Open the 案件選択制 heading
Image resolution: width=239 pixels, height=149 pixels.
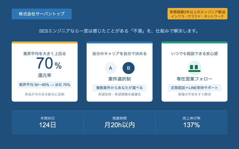(x=119, y=79)
